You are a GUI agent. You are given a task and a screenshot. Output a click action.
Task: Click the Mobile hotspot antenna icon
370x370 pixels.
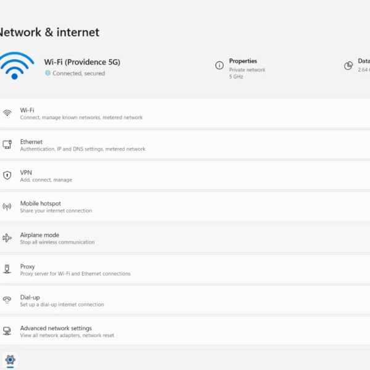7,207
